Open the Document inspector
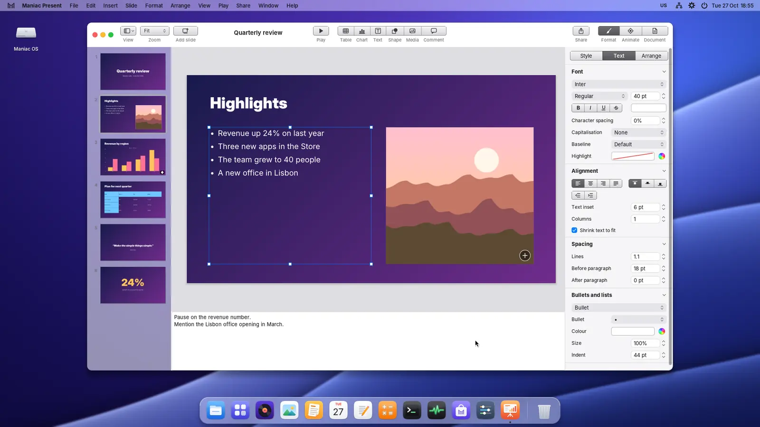 click(655, 31)
